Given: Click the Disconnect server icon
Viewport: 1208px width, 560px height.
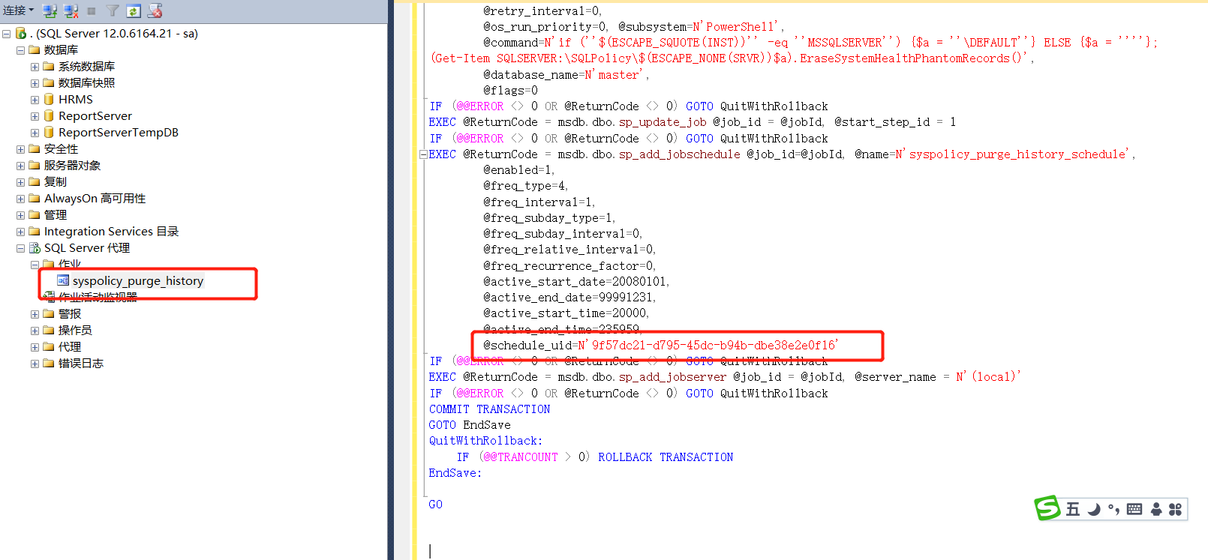Looking at the screenshot, I should click(x=71, y=10).
